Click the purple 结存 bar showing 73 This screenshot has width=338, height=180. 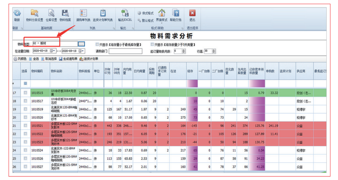(192, 117)
